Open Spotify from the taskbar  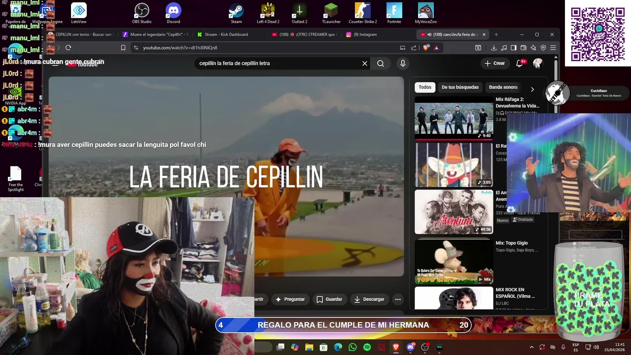(367, 347)
